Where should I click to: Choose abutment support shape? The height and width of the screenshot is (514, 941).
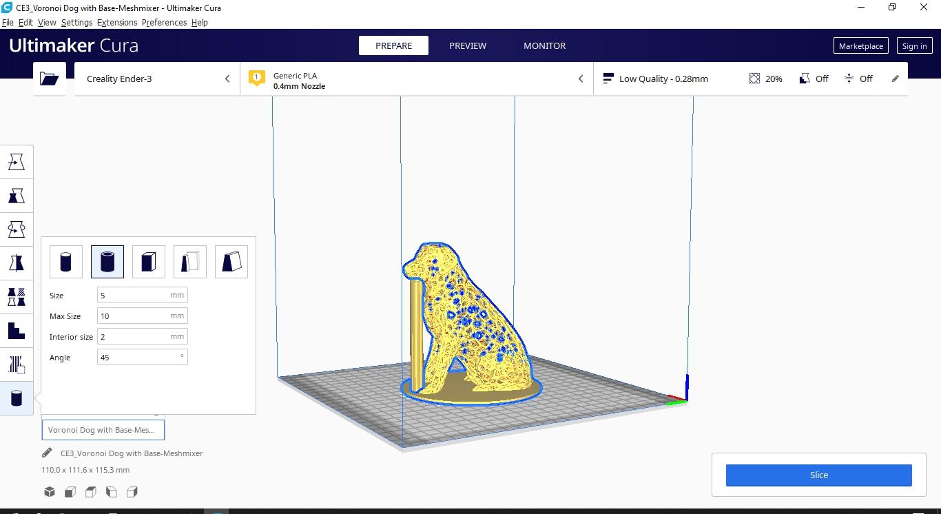pos(190,262)
